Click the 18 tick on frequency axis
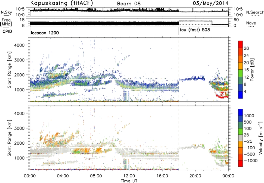 tap(22, 20)
